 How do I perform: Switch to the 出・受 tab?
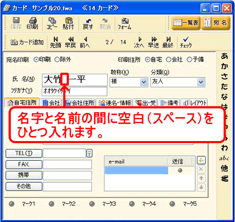[145, 103]
